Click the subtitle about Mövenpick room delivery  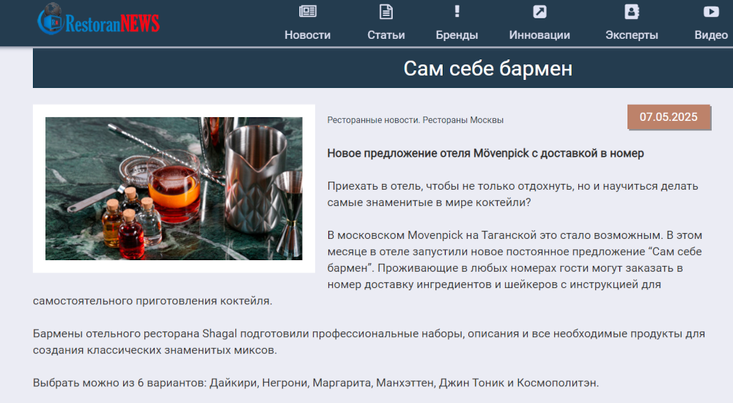tap(485, 153)
